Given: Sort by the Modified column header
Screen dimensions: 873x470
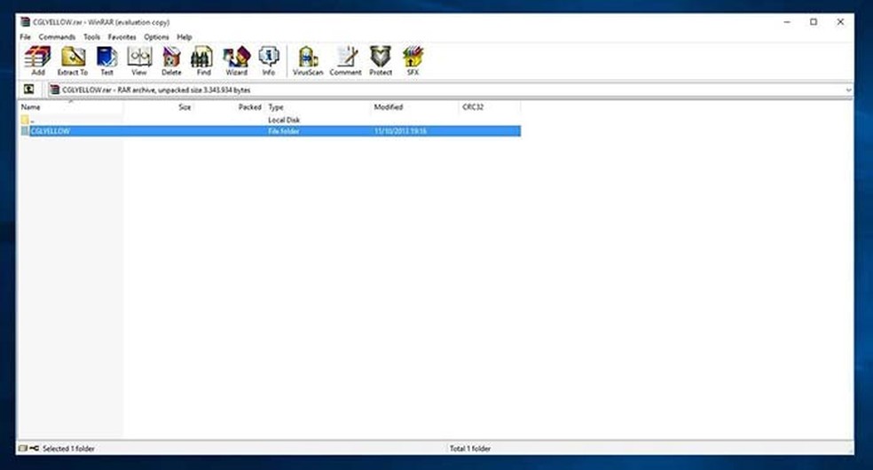Looking at the screenshot, I should [415, 106].
